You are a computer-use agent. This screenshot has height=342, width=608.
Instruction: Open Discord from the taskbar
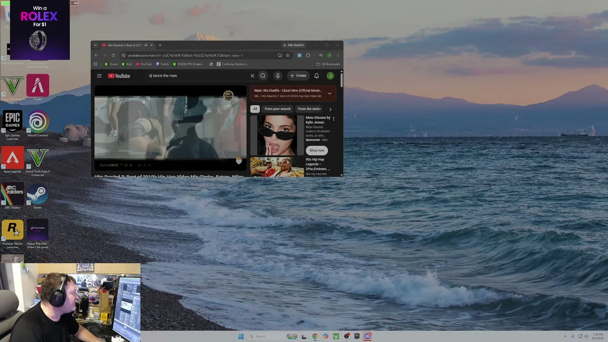pos(367,336)
